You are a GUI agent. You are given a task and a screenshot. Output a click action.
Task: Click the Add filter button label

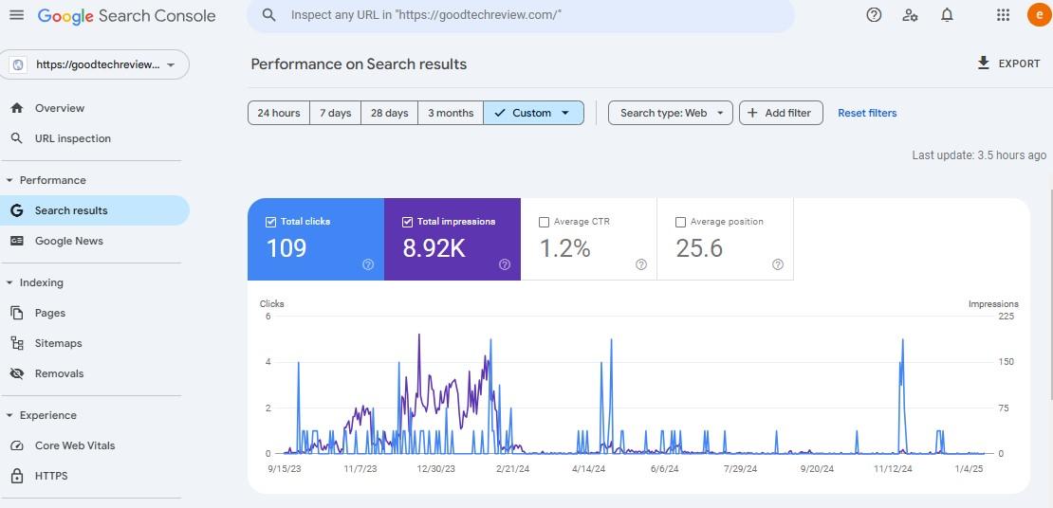pos(788,113)
